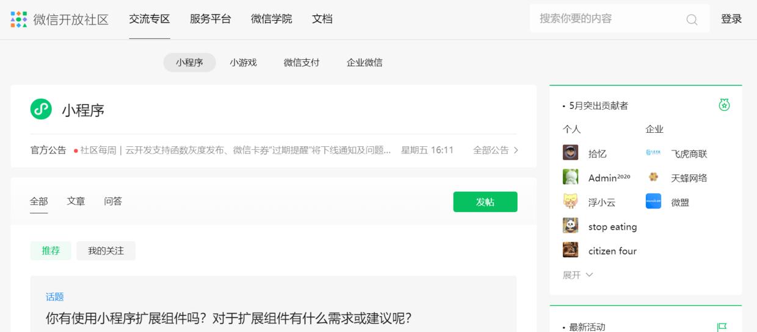The width and height of the screenshot is (757, 332).
Task: Open 文档 in top navigation
Action: pyautogui.click(x=322, y=19)
